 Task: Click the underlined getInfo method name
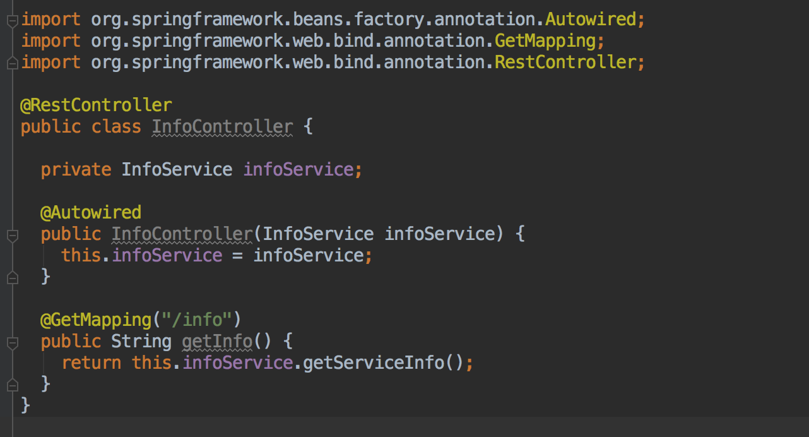coord(216,341)
